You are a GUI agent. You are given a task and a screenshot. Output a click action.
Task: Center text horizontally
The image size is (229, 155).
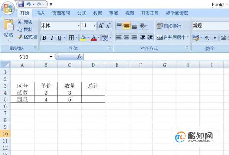(x=127, y=37)
